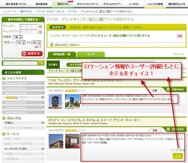This screenshot has width=188, height=163.
Task: Open the 子供 children count dropdown
Action: 36,43
